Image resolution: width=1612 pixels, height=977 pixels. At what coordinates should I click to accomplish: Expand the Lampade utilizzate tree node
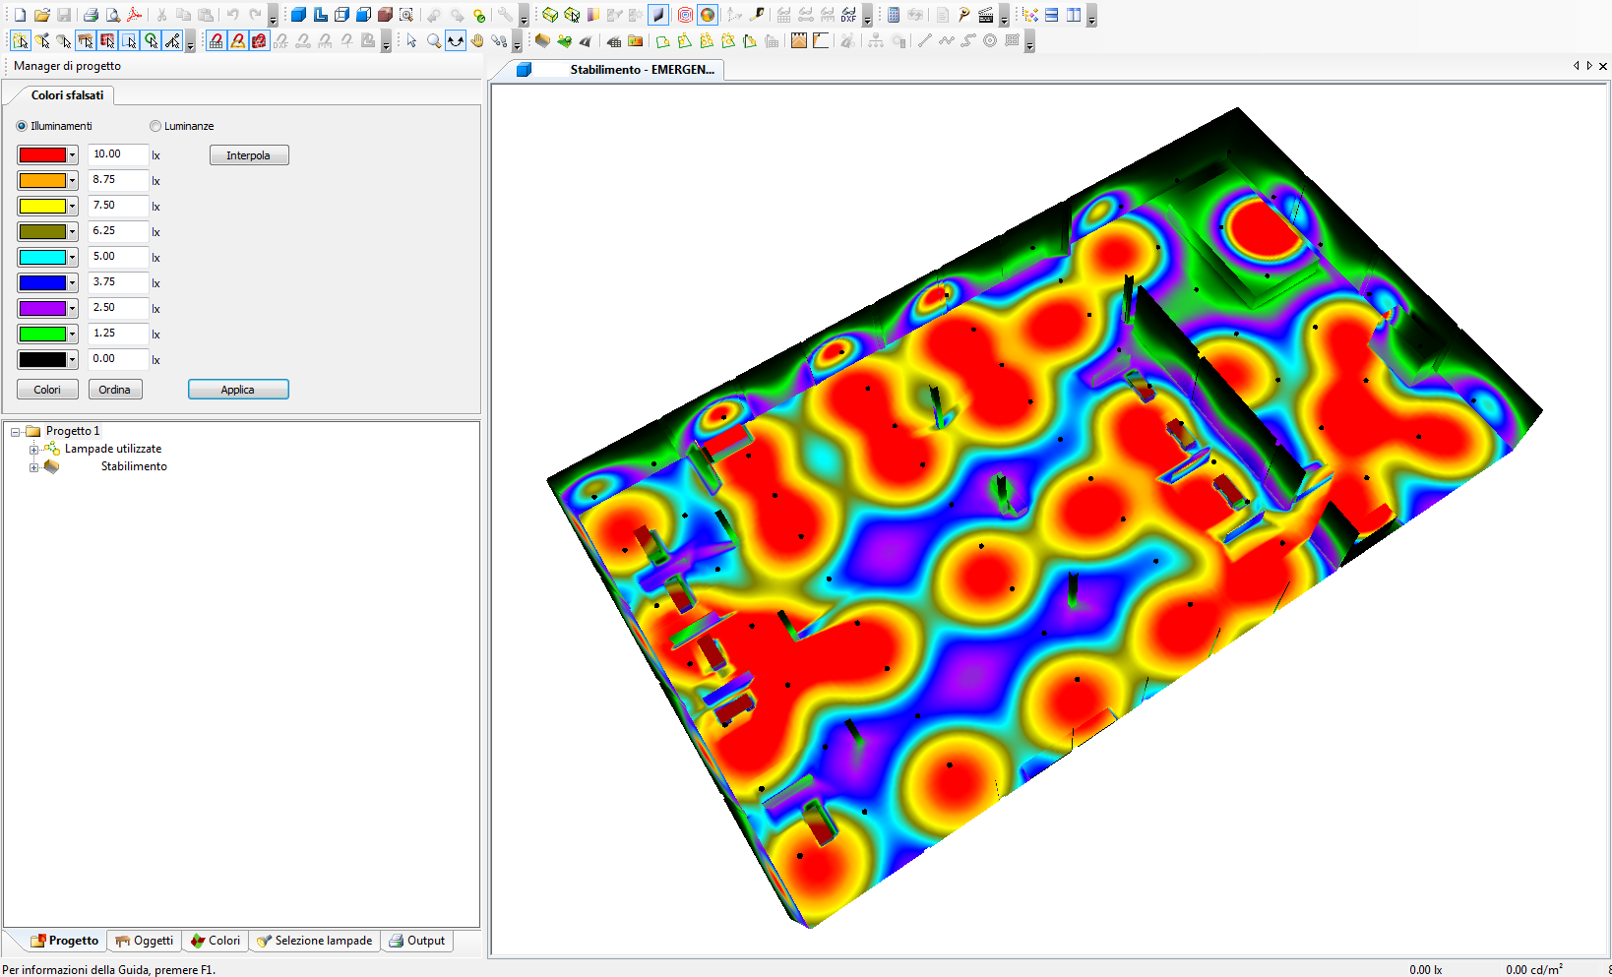tap(33, 450)
